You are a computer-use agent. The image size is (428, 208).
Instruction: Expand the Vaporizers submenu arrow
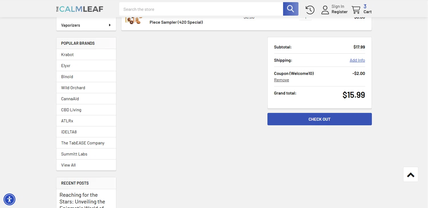tap(110, 25)
